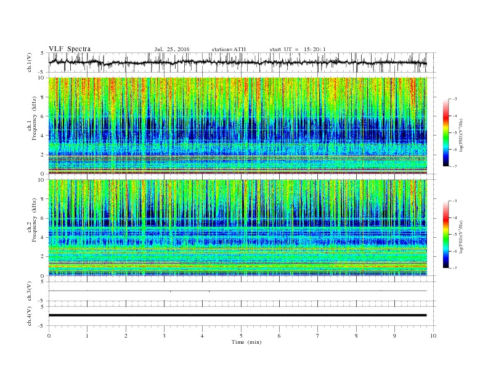488x377 pixels.
Task: Click the "-3" label on ch.1 color bar
Action: click(x=454, y=99)
